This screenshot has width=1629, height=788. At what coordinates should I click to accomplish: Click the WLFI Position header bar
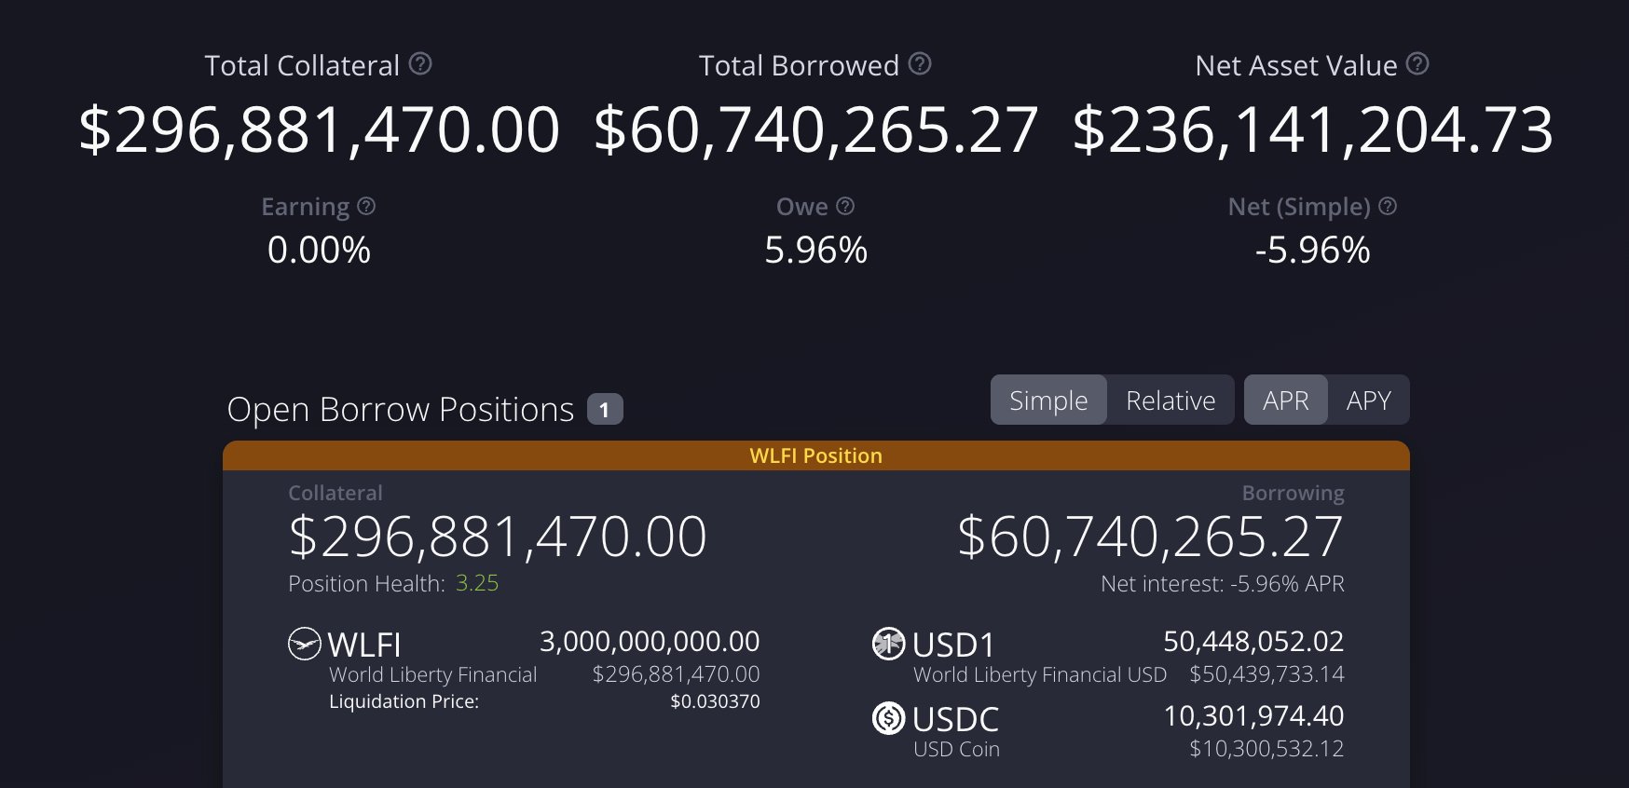[815, 455]
